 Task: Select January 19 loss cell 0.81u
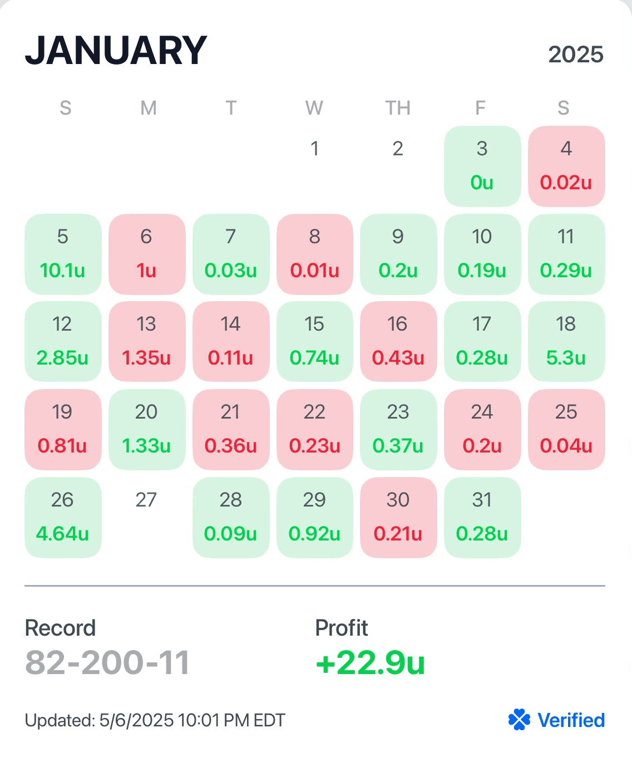63,430
